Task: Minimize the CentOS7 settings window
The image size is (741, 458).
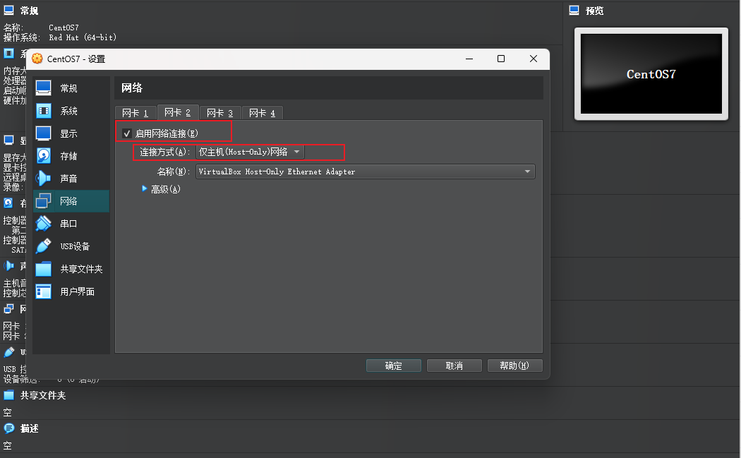Action: click(x=469, y=59)
